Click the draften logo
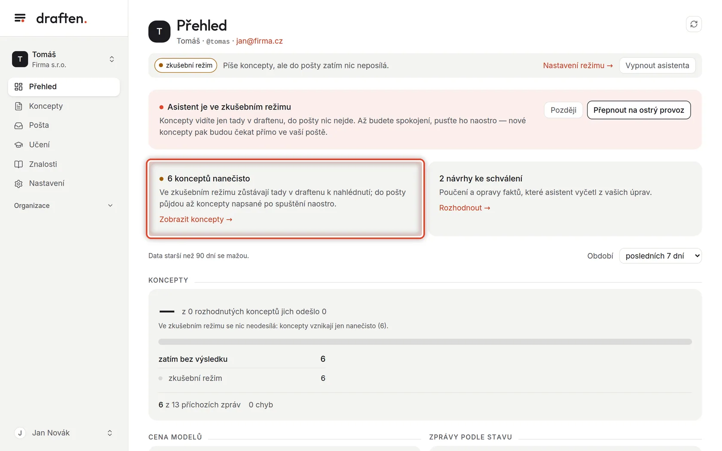The width and height of the screenshot is (722, 451). click(x=61, y=18)
